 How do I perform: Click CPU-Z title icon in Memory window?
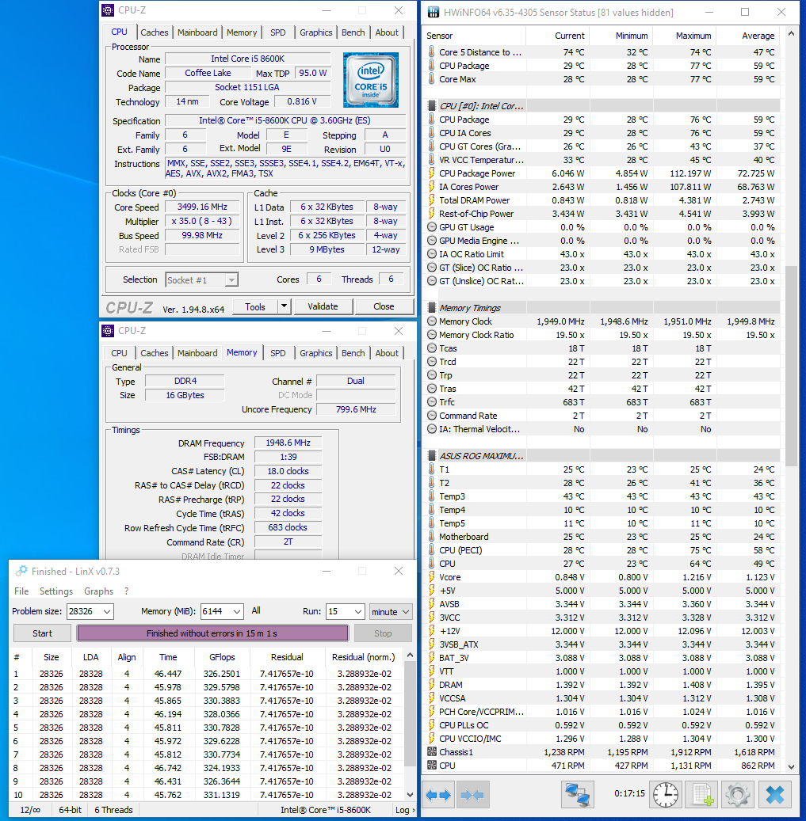(x=108, y=330)
